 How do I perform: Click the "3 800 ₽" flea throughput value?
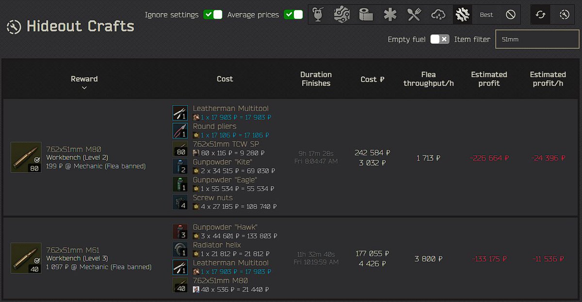tap(428, 259)
